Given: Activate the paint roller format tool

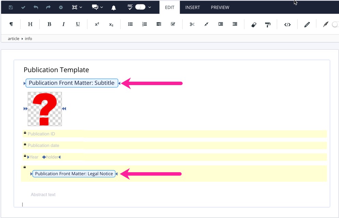Looking at the screenshot, I should click(268, 24).
